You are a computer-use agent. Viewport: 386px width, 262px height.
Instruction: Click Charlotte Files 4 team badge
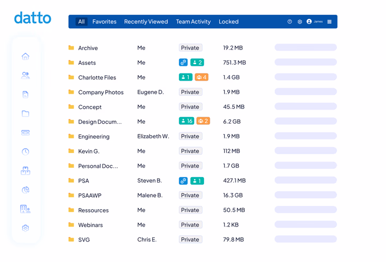(201, 77)
